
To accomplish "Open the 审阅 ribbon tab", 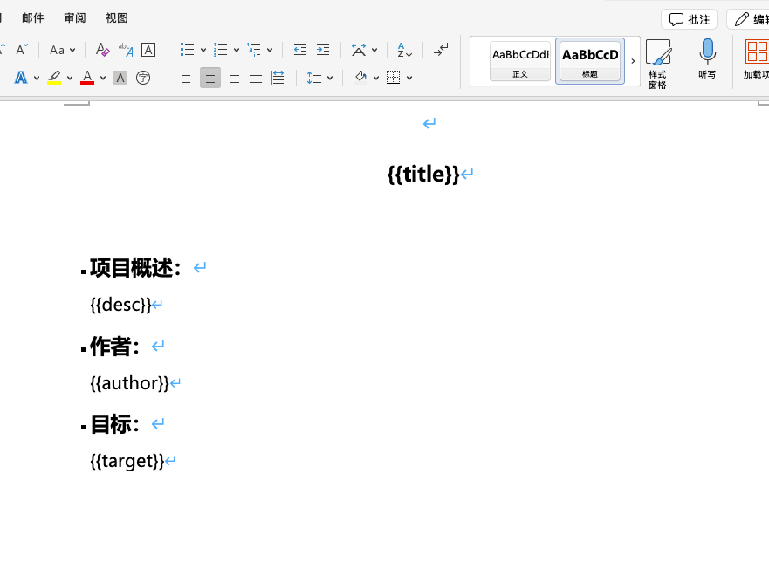I will click(x=75, y=18).
